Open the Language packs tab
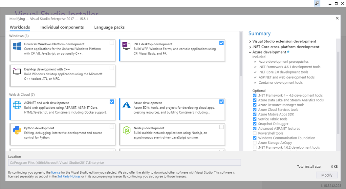Image resolution: width=346 pixels, height=189 pixels. tap(109, 27)
